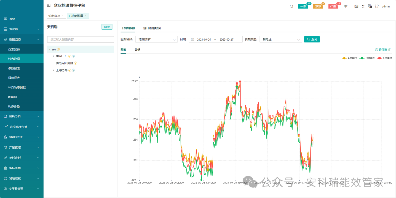
Task: Collapse the akr tree node
Action: point(50,49)
